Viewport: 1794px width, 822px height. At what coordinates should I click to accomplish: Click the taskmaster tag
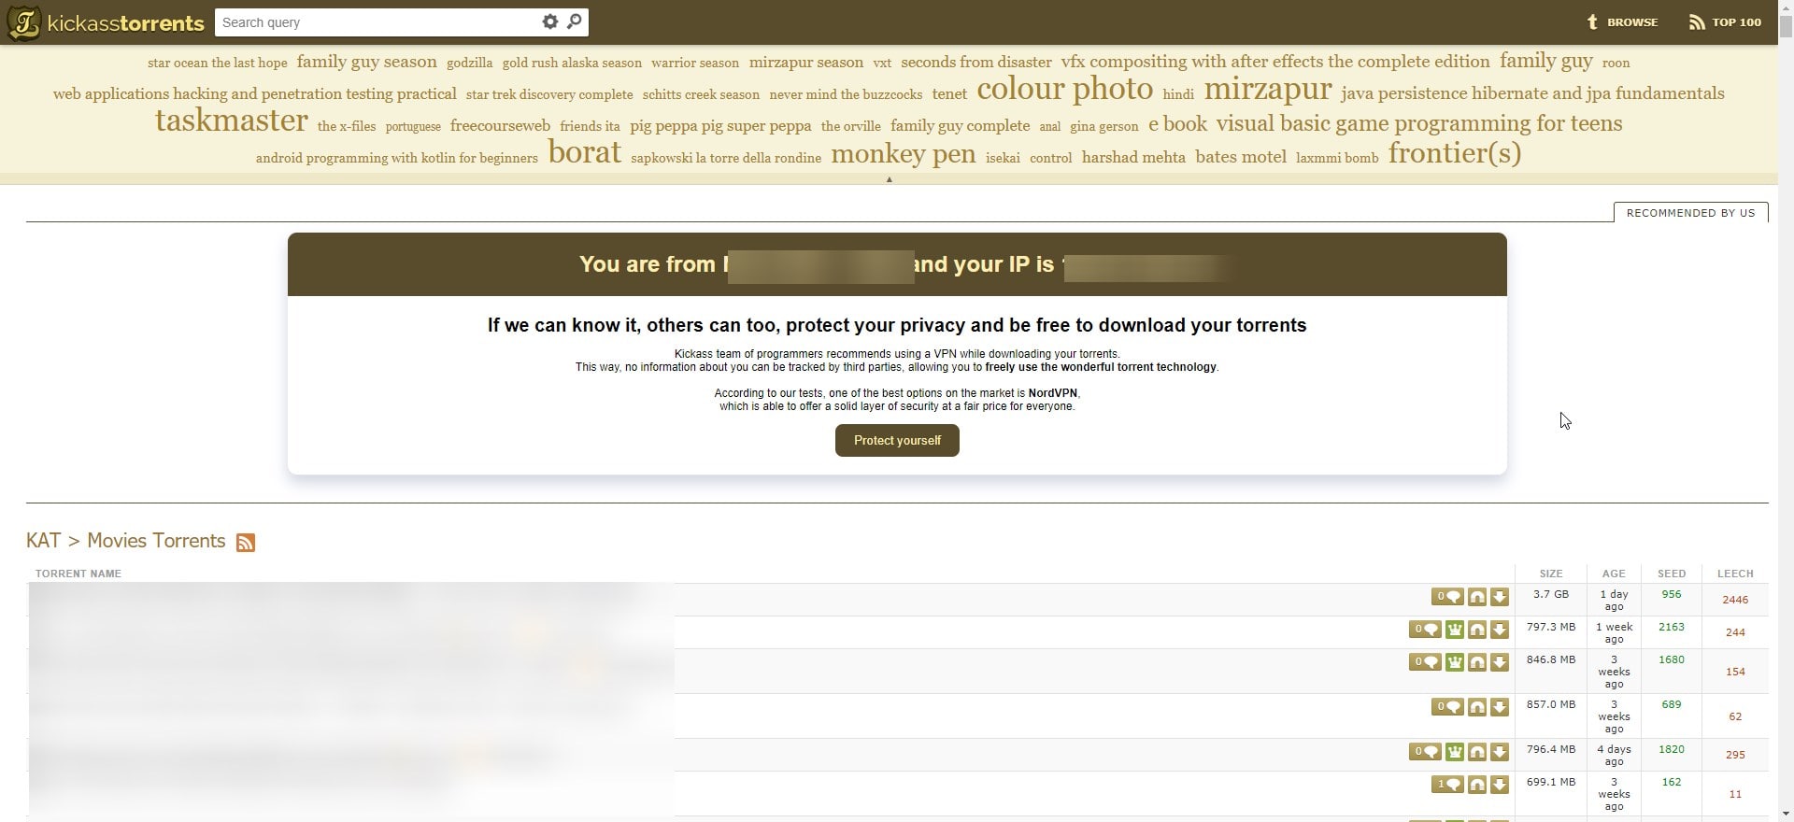coord(231,120)
